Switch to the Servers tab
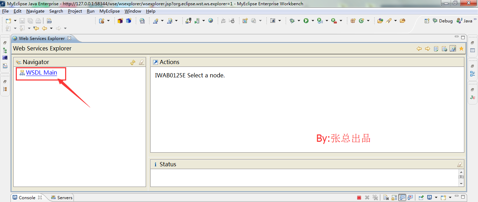This screenshot has width=478, height=202. pyautogui.click(x=62, y=198)
